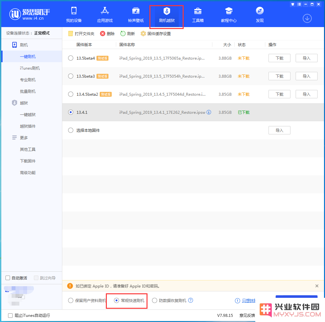The height and width of the screenshot is (322, 325).
Task: Select the 13.4.5beta2 firmware radio button
Action: click(71, 94)
